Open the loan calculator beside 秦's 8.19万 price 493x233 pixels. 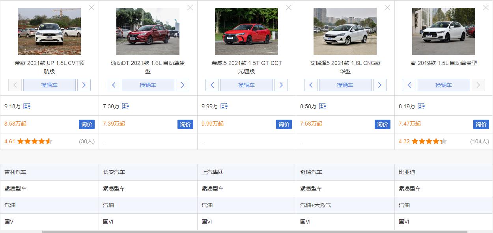click(422, 105)
